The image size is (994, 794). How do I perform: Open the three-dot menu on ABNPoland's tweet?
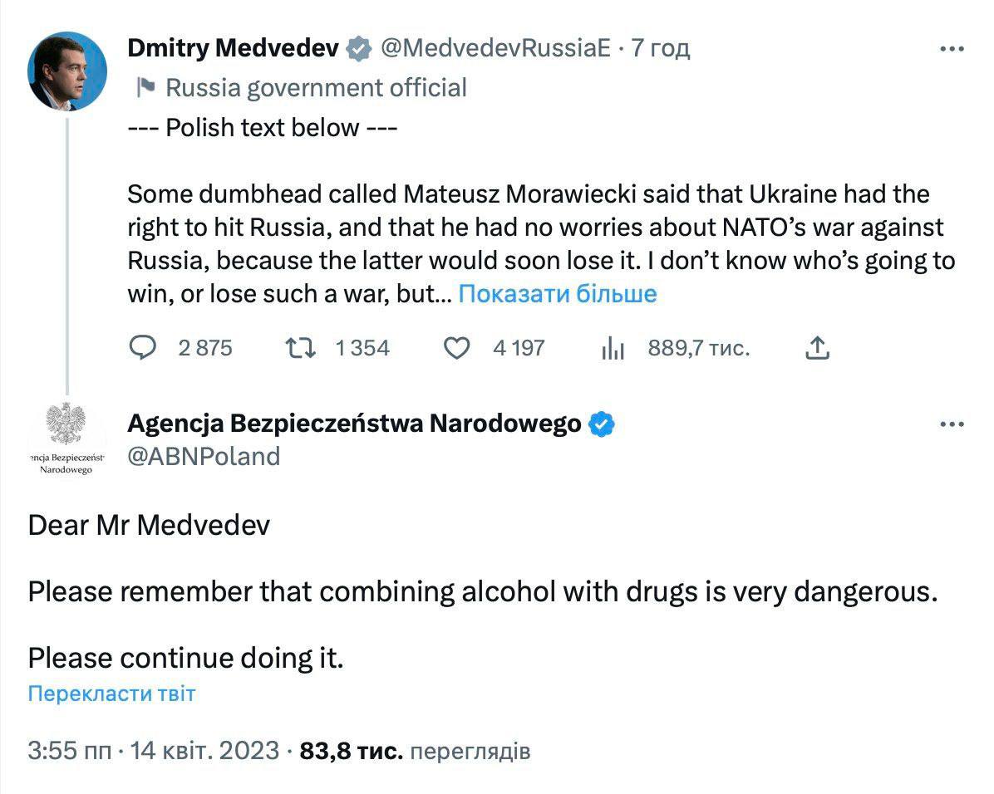click(x=952, y=424)
